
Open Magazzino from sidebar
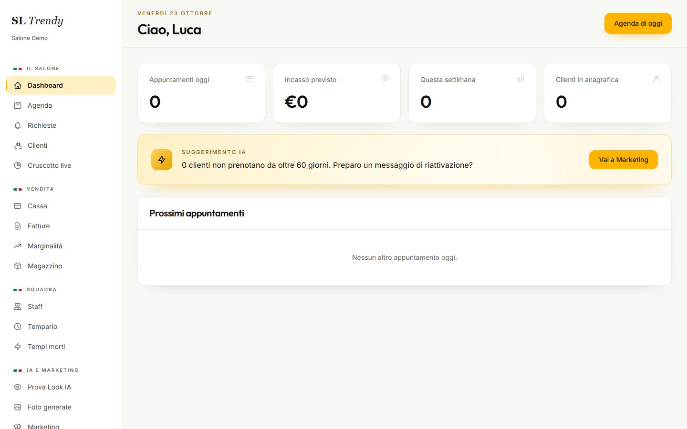[61, 266]
